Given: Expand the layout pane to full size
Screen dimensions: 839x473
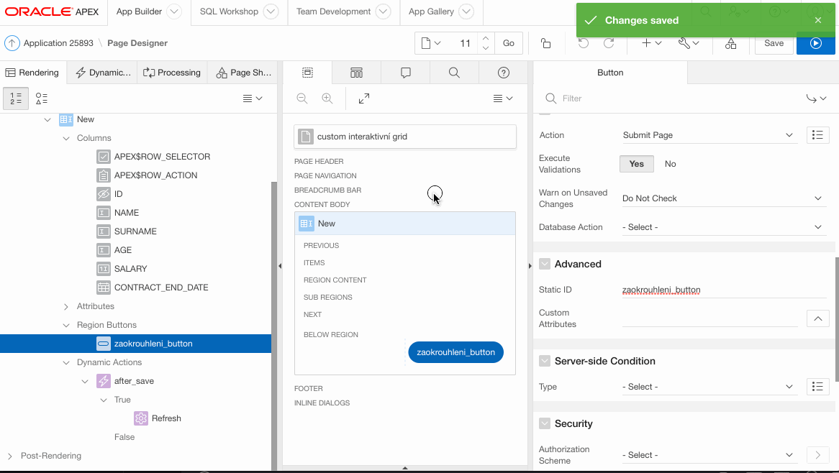Looking at the screenshot, I should [x=364, y=98].
